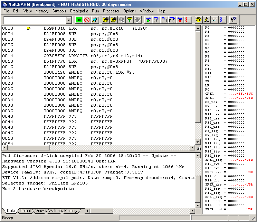The height and width of the screenshot is (222, 257).
Task: Minimize the NoICEARM window
Action: coord(240,4)
